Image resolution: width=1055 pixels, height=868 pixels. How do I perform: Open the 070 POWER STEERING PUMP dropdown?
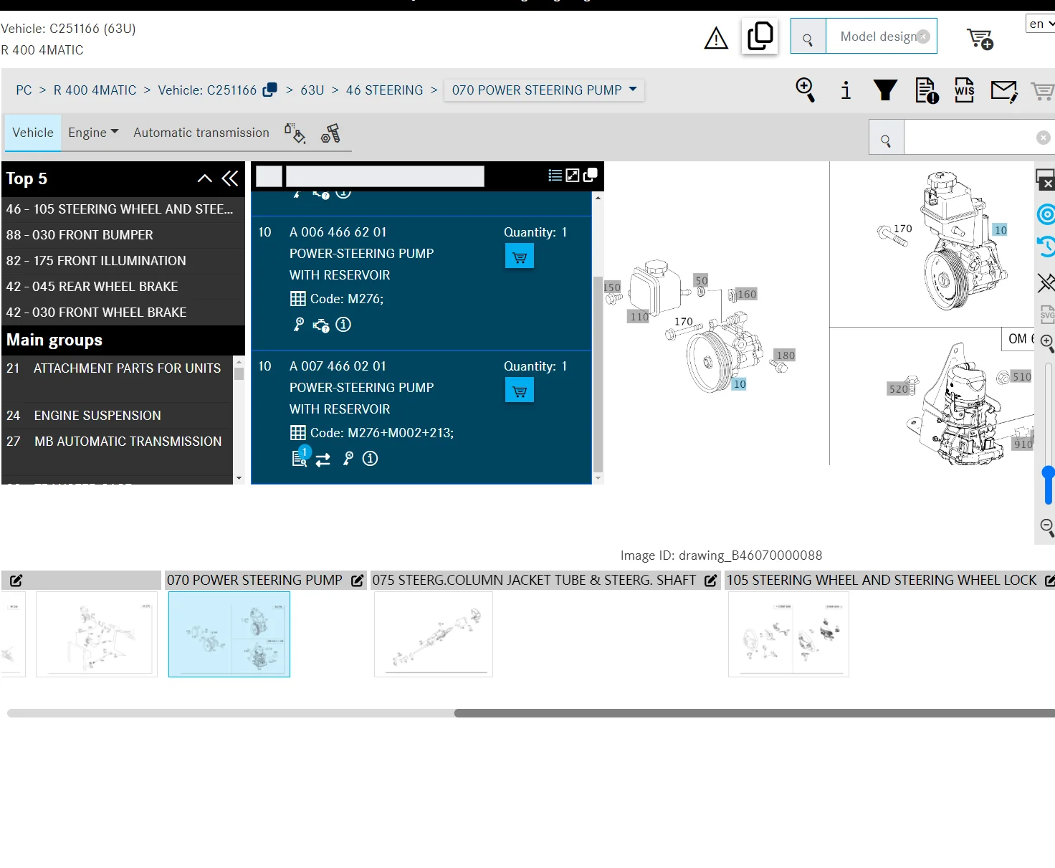point(544,90)
